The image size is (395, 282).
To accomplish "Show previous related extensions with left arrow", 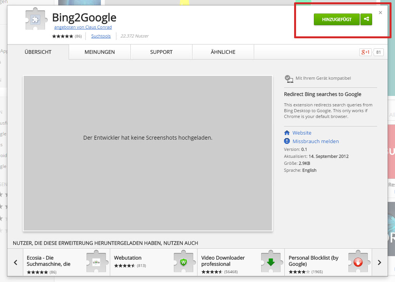I will [x=16, y=262].
